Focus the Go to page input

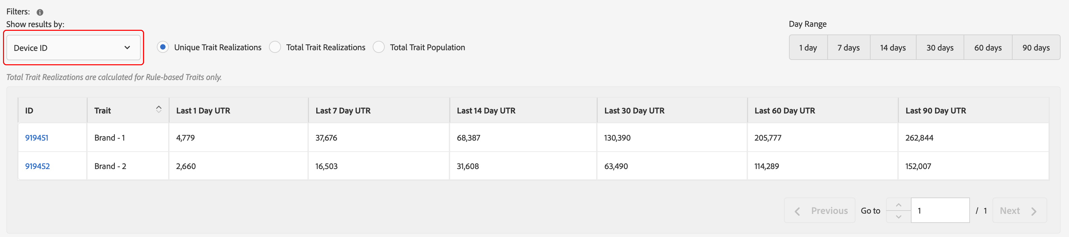tap(940, 211)
